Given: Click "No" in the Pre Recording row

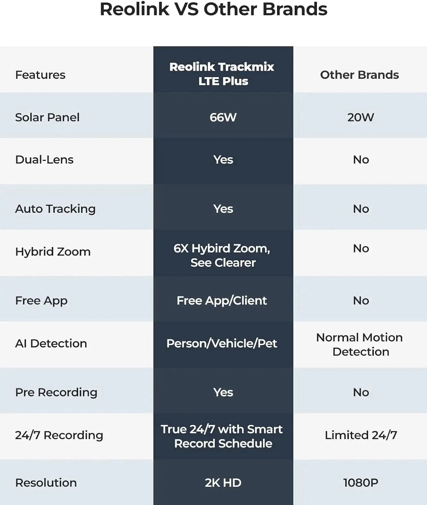Looking at the screenshot, I should coord(361,392).
